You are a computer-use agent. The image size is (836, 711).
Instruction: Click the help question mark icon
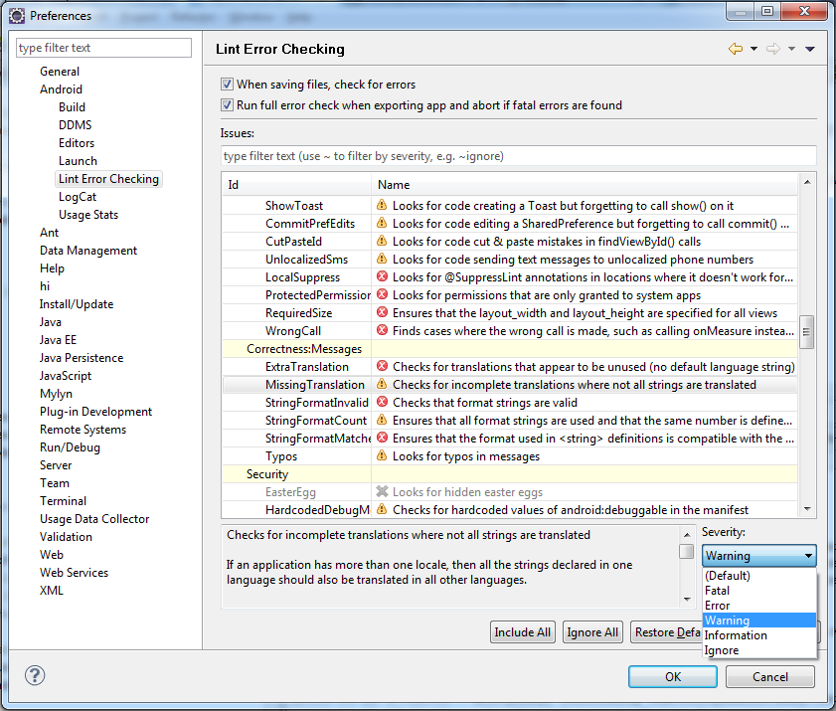35,675
